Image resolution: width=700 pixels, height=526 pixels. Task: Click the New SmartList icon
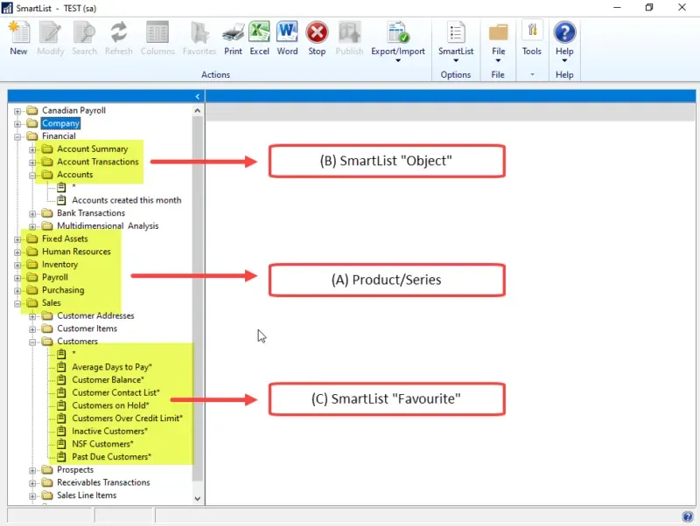(x=18, y=32)
